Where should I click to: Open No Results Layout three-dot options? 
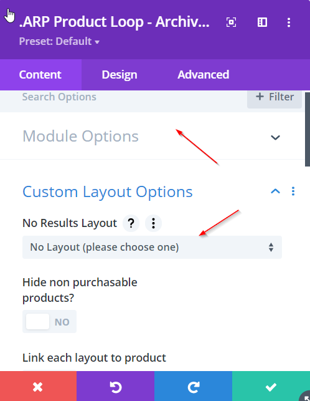[153, 223]
